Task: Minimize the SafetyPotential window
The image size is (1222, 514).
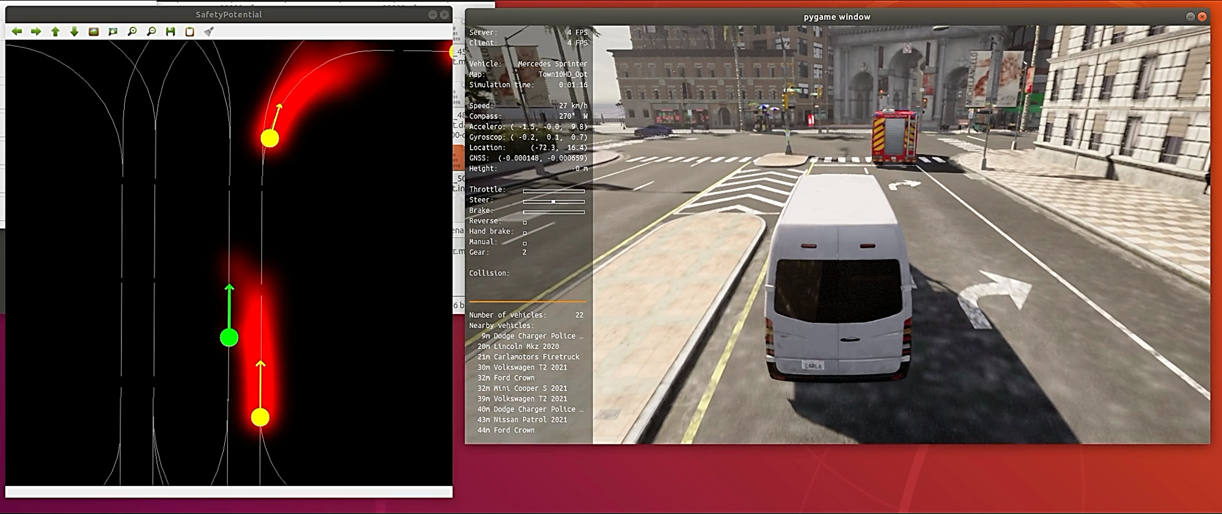Action: tap(433, 15)
